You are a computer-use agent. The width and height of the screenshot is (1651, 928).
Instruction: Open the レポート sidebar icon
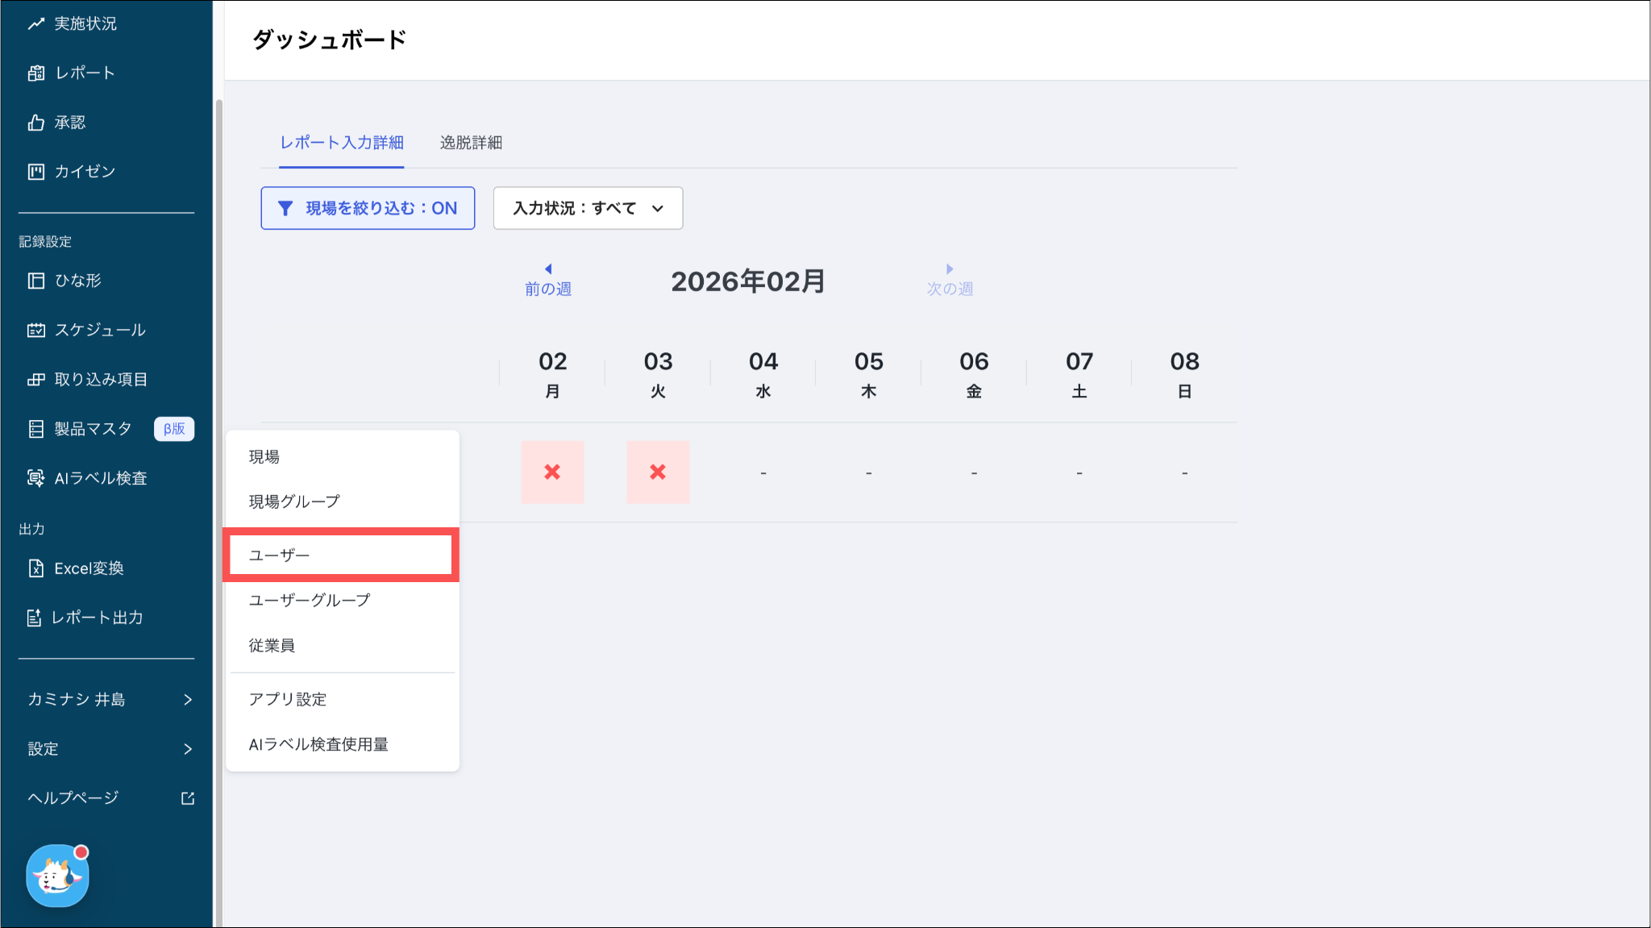point(35,73)
